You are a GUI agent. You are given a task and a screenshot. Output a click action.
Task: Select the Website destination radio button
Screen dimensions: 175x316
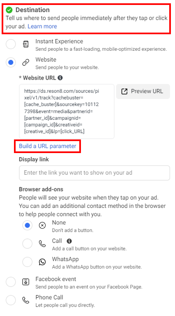[x=11, y=62]
